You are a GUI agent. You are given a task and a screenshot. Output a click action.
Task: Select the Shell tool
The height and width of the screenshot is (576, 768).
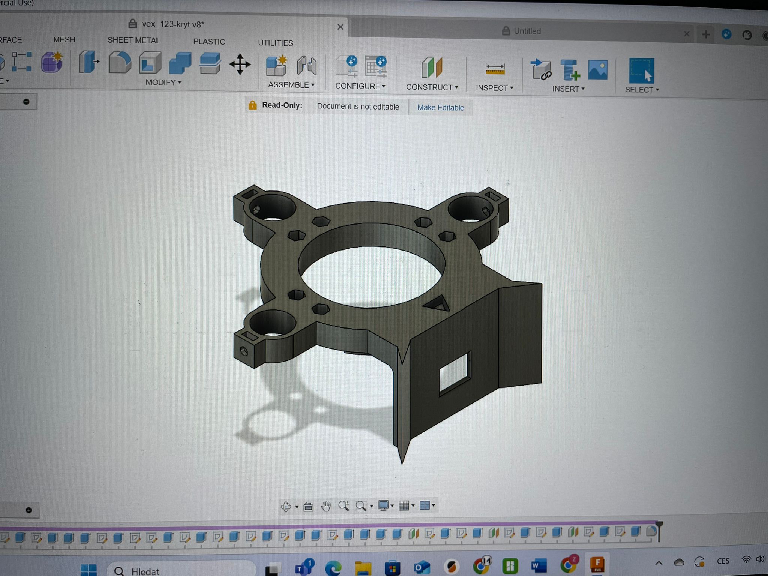(x=150, y=63)
